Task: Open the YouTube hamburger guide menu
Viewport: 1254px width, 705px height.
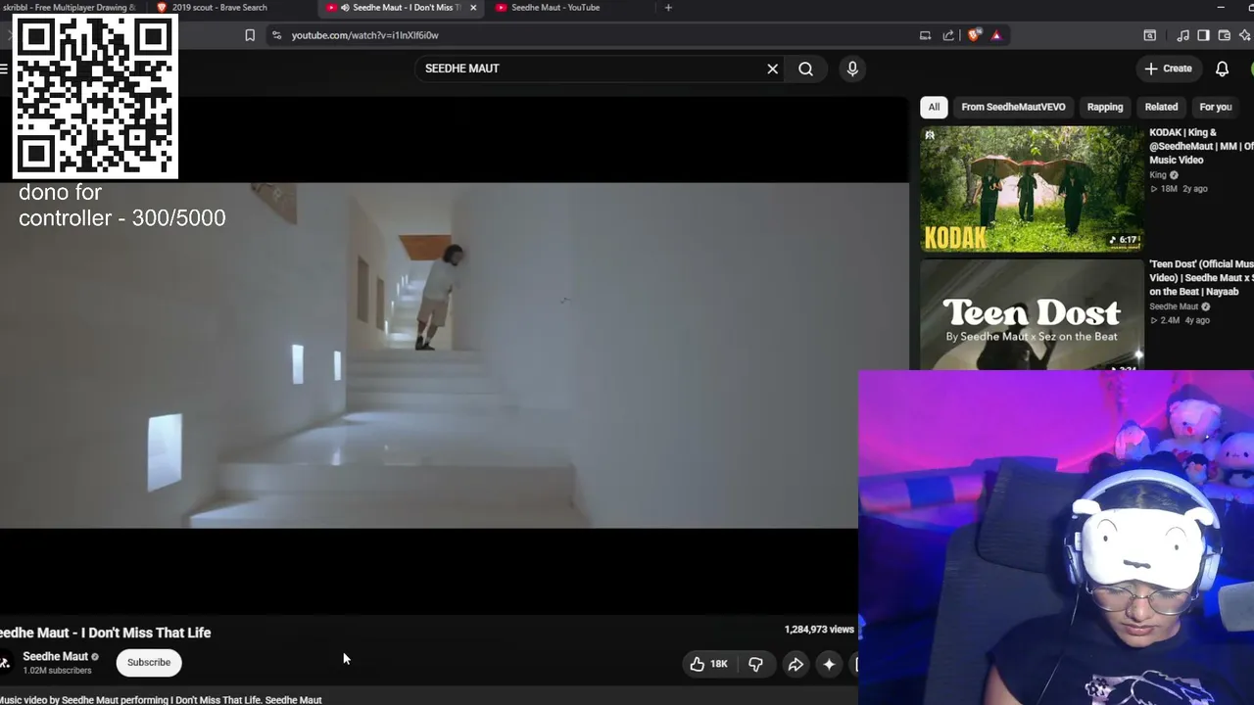Action: (4, 69)
